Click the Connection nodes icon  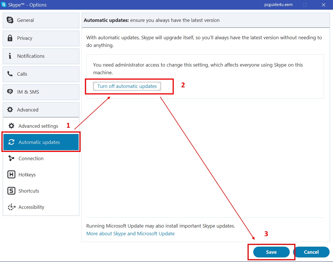11,158
